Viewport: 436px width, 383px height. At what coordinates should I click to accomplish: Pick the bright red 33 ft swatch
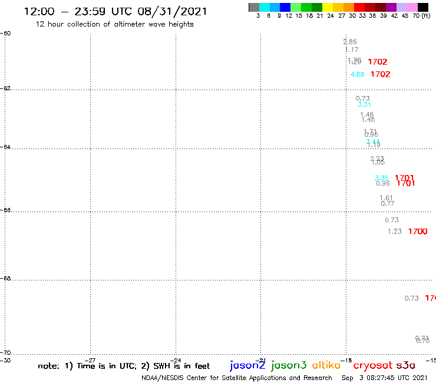point(359,7)
